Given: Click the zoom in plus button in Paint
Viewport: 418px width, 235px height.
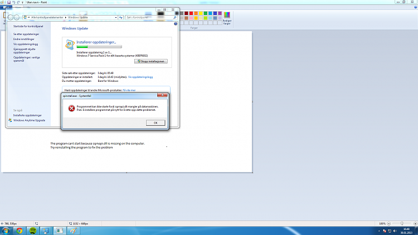Looking at the screenshot, I should tap(415, 223).
